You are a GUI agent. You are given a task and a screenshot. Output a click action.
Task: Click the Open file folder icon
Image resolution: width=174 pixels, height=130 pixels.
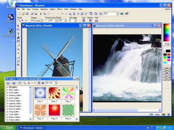point(23,14)
